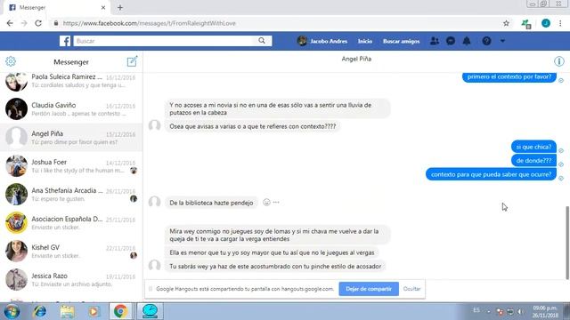Image resolution: width=570 pixels, height=320 pixels.
Task: Open Windows Start button
Action: pos(12,312)
